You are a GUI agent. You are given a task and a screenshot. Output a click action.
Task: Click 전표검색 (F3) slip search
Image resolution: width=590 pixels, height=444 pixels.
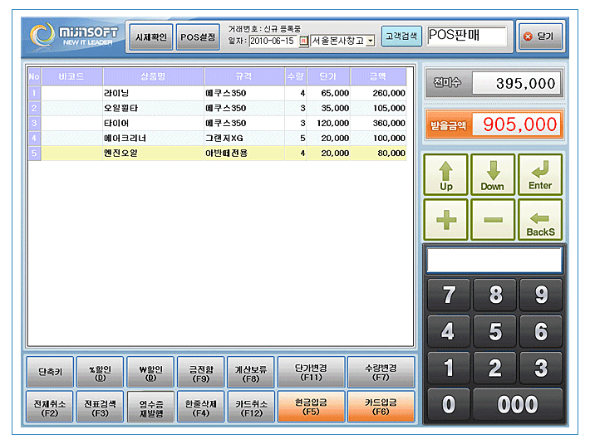point(100,407)
